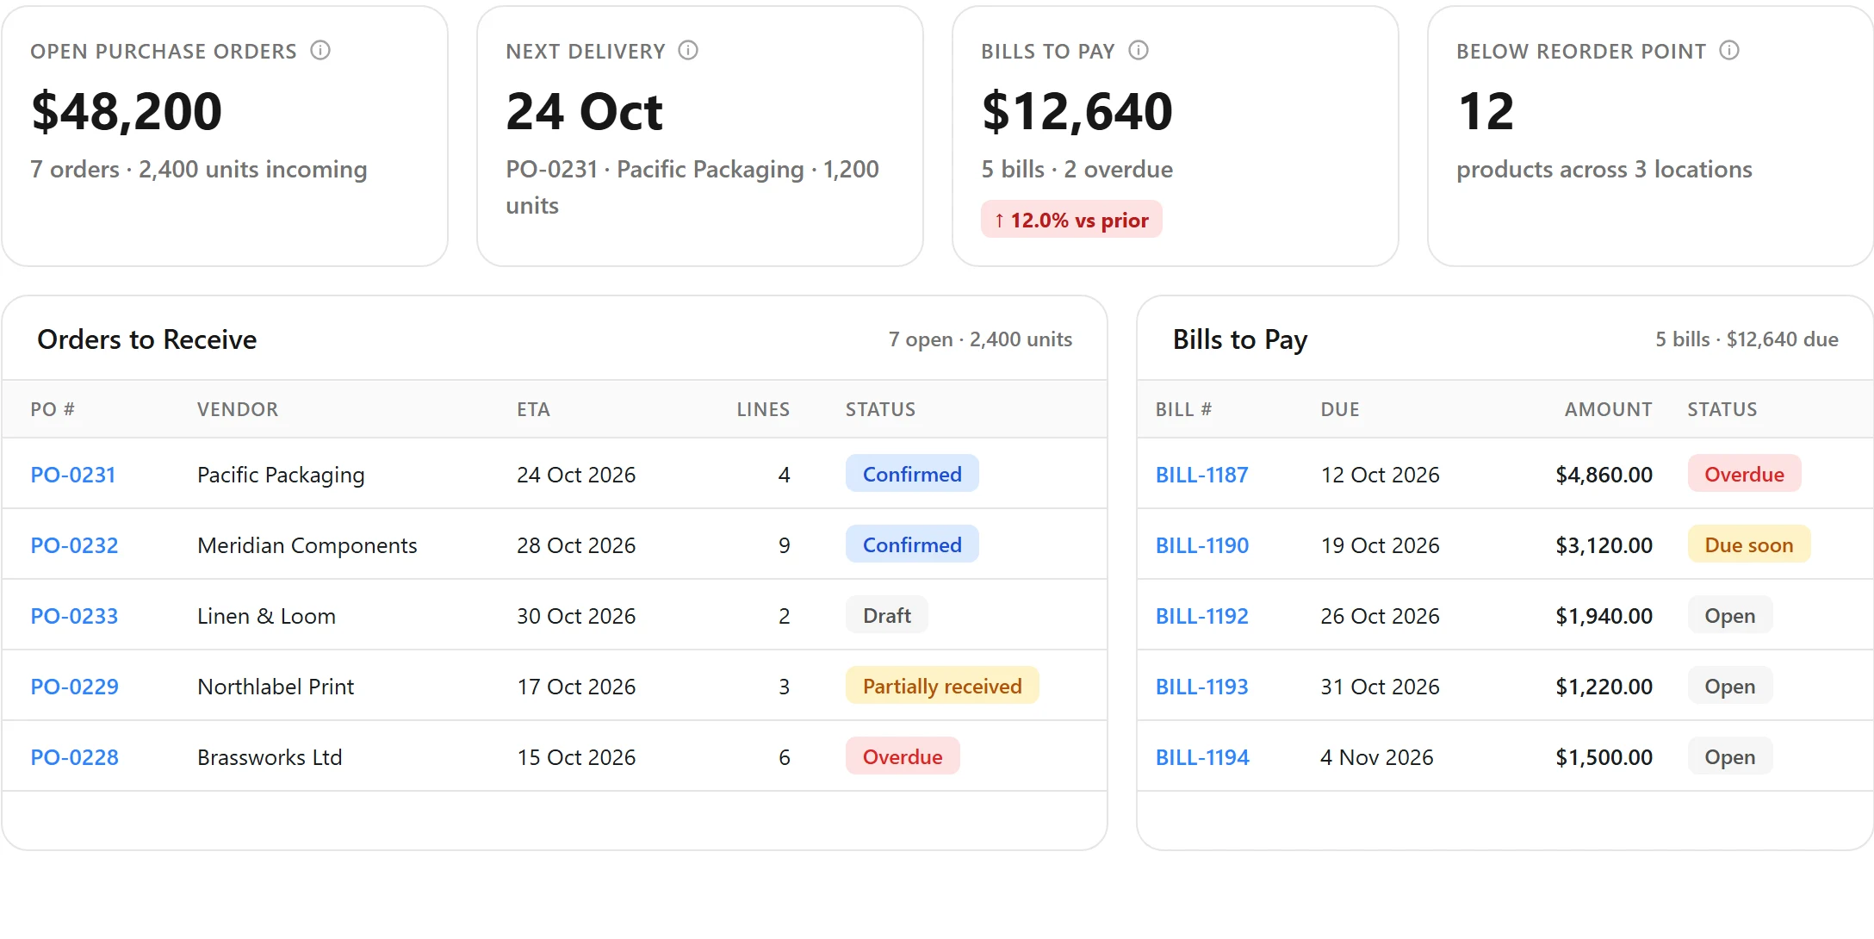Click due date 19 Oct 2026
The width and height of the screenshot is (1874, 939).
tap(1380, 545)
